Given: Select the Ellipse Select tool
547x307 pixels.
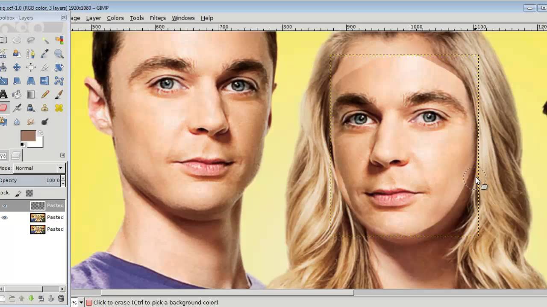Looking at the screenshot, I should pos(17,40).
